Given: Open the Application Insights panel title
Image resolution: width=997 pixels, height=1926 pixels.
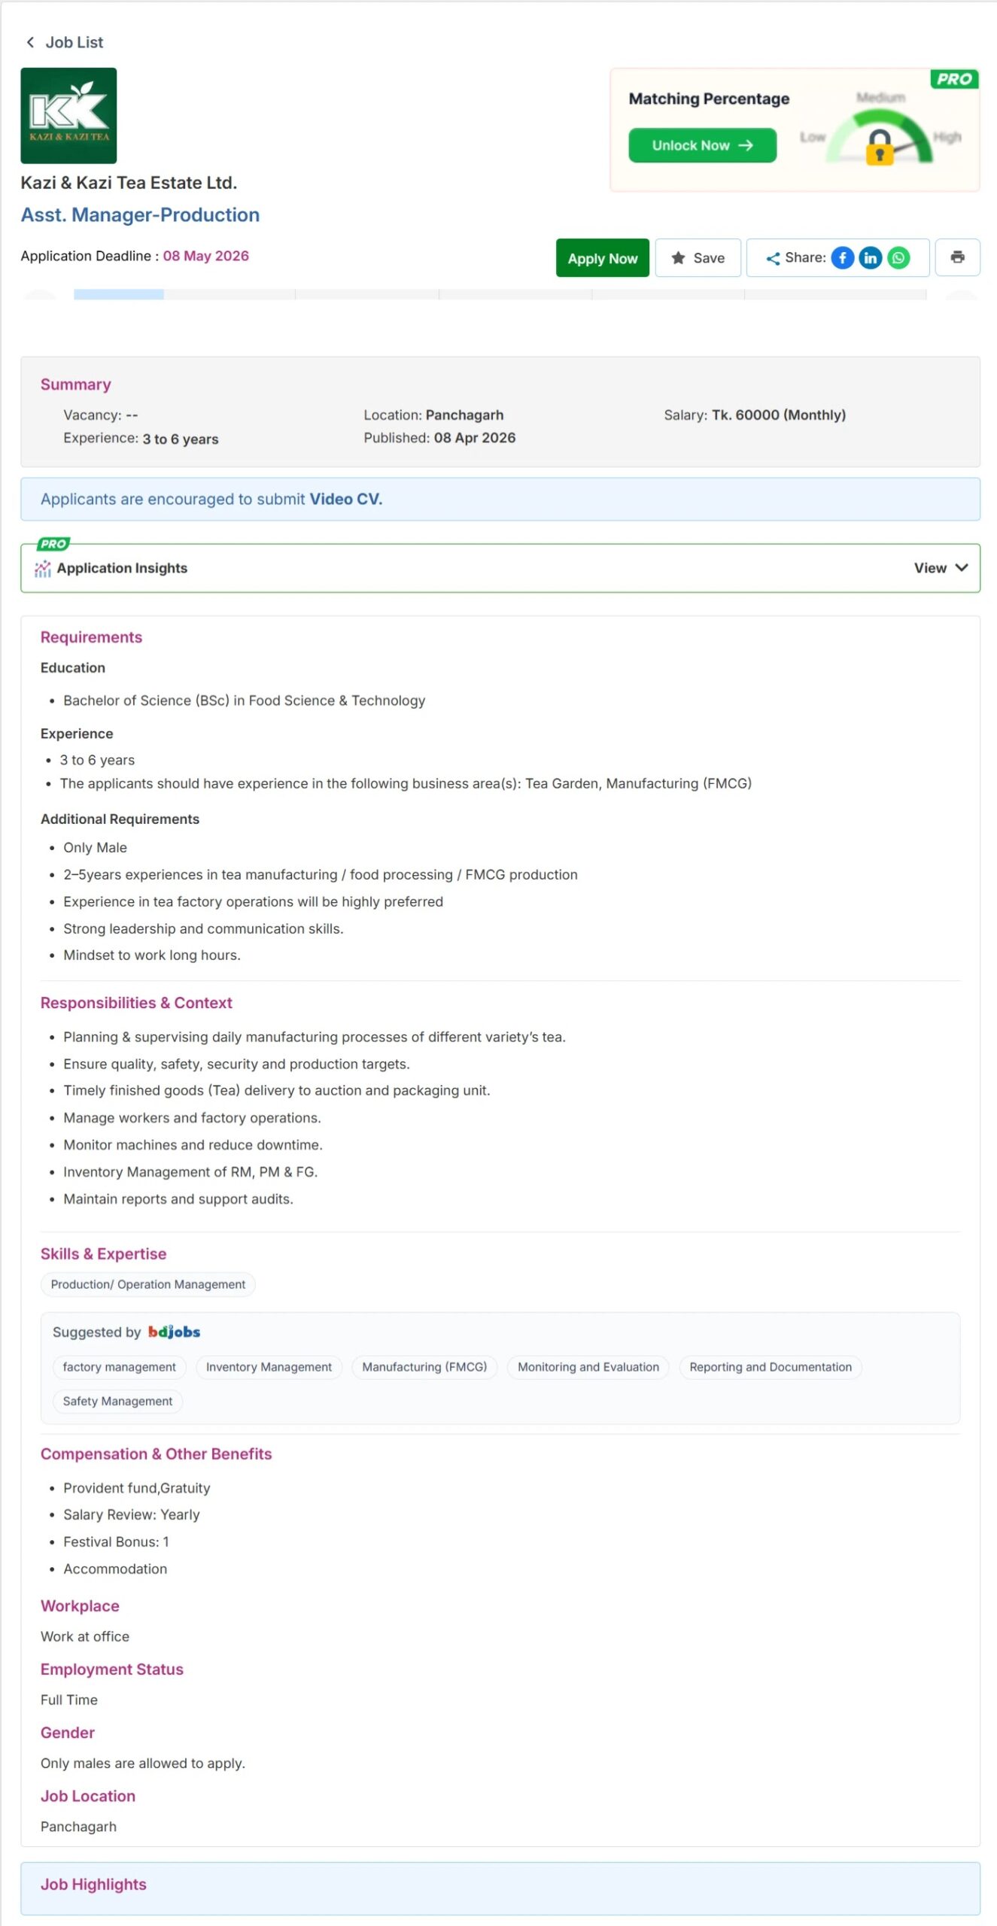Looking at the screenshot, I should coord(122,568).
